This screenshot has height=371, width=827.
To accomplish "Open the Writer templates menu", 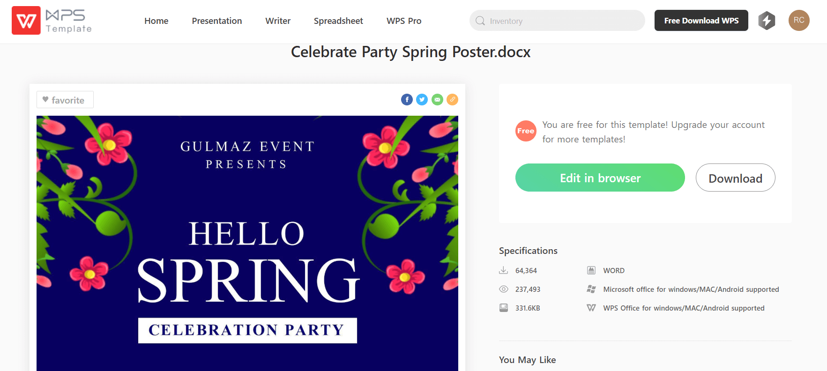I will (x=278, y=21).
